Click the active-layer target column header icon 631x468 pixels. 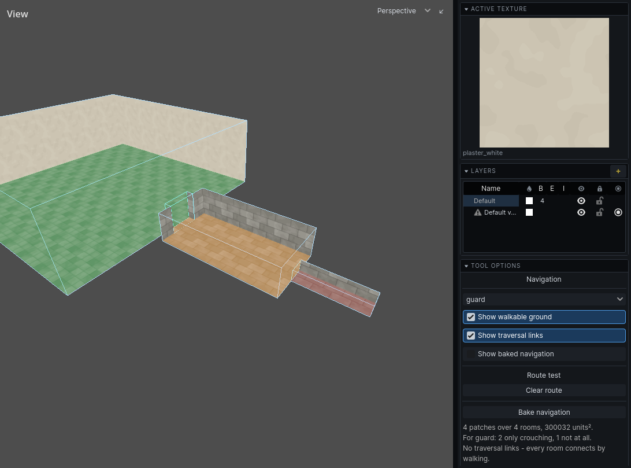click(618, 189)
